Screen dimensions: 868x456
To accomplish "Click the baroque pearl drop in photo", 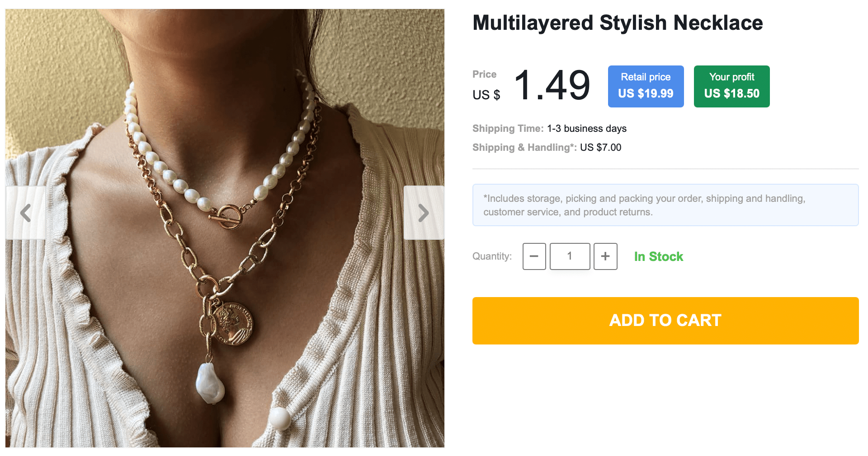I will coord(210,383).
